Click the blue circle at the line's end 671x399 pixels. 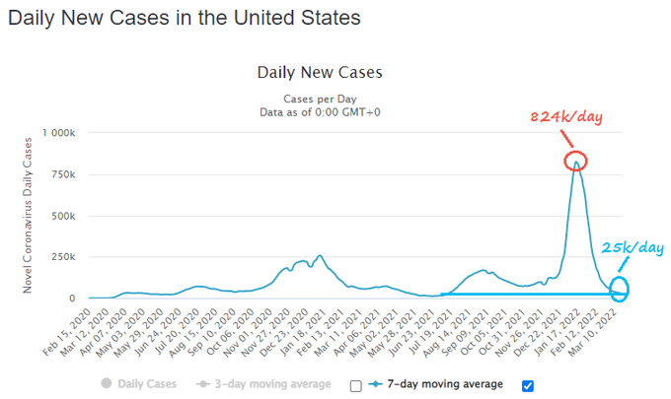[620, 290]
